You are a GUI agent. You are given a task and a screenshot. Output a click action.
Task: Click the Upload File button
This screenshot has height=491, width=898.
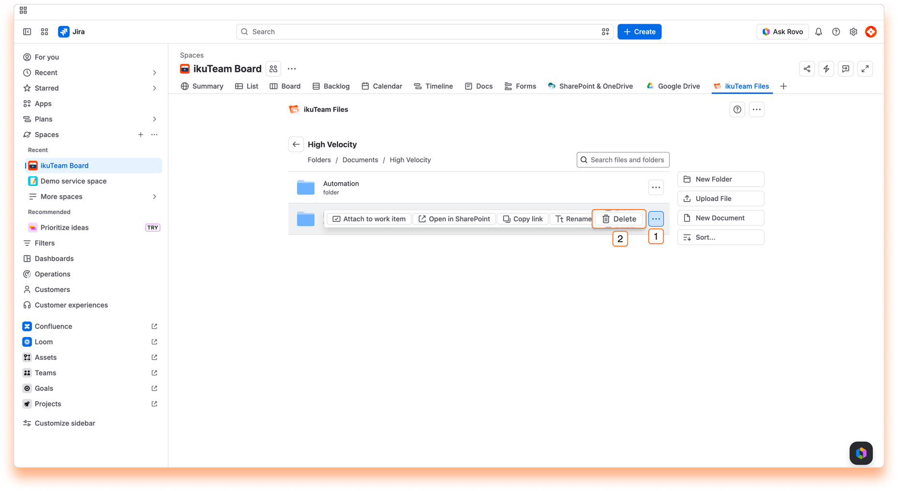pos(721,199)
